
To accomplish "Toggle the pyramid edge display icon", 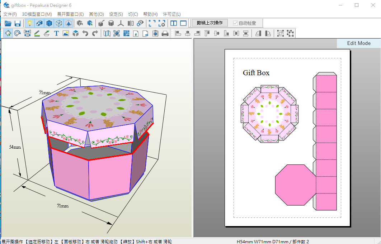I will coord(69,23).
